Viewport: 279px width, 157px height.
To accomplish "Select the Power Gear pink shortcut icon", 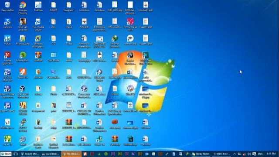I will (130, 25).
